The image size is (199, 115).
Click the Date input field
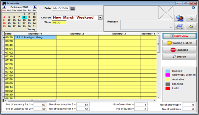click(x=60, y=8)
